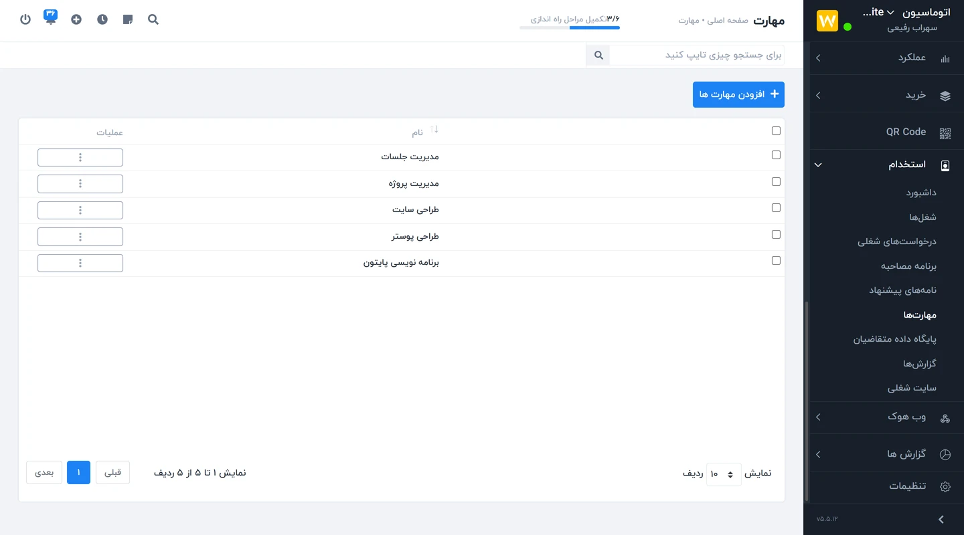The width and height of the screenshot is (964, 535).
Task: Click the قبلی pagination button
Action: click(x=112, y=472)
